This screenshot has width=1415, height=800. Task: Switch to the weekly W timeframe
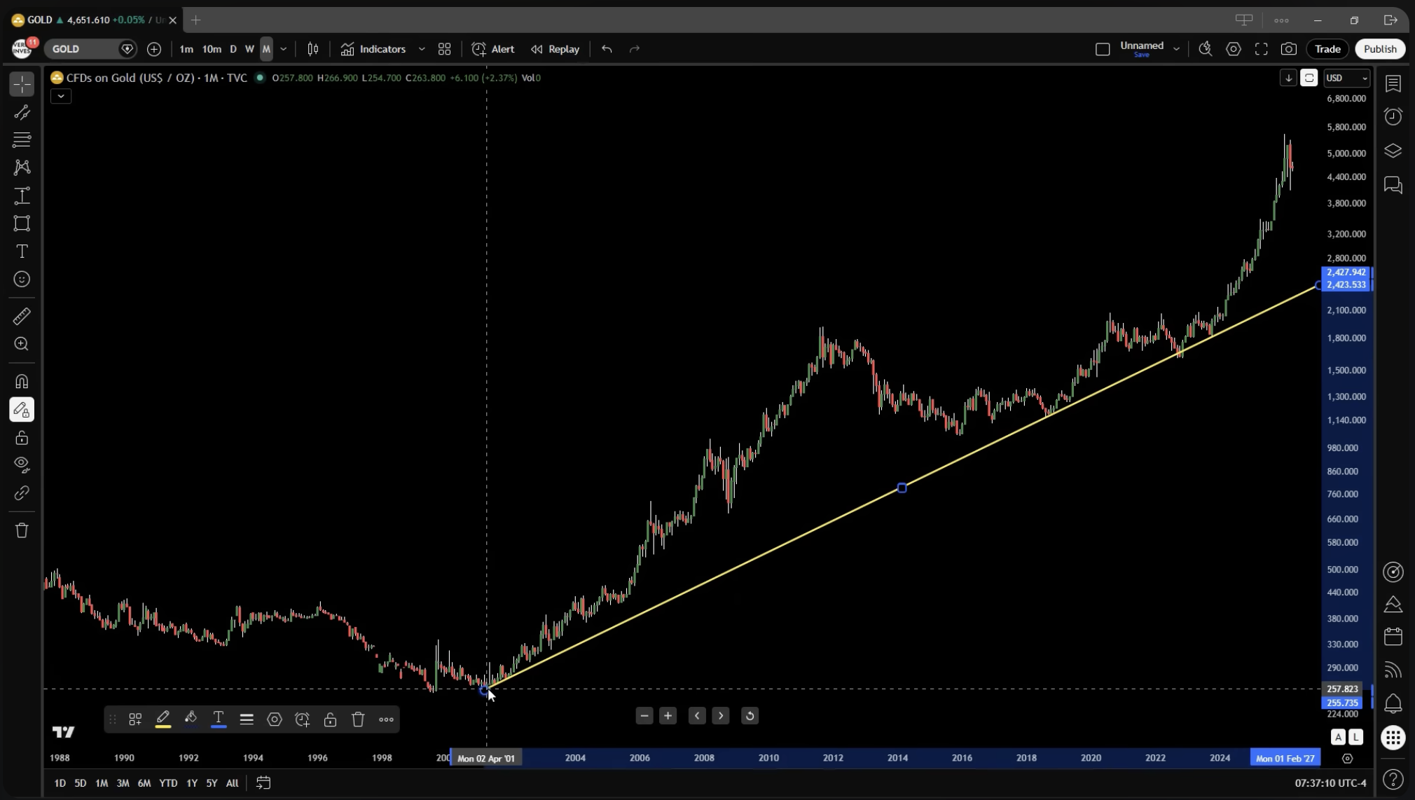pos(249,49)
